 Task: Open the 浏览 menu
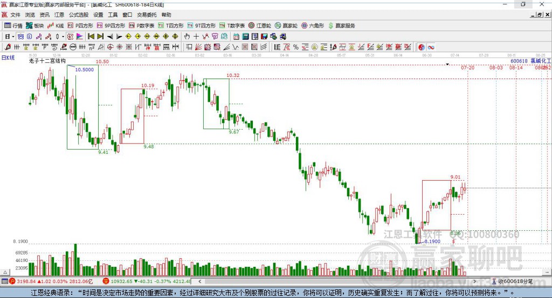pyautogui.click(x=30, y=15)
